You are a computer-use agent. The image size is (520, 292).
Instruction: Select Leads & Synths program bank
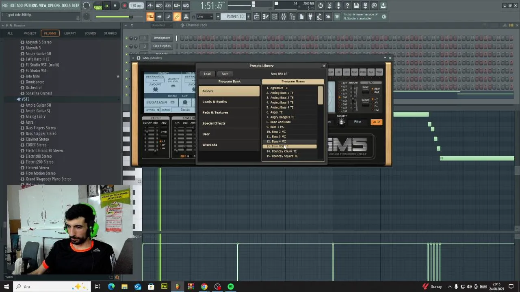[x=229, y=102]
